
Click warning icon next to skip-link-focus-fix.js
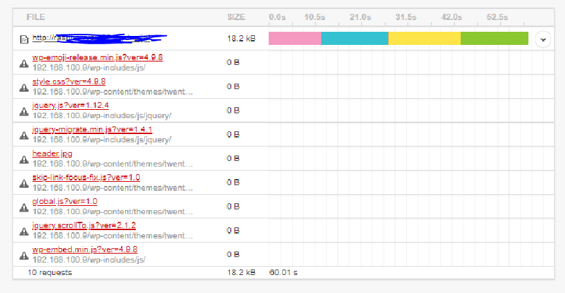pyautogui.click(x=24, y=182)
